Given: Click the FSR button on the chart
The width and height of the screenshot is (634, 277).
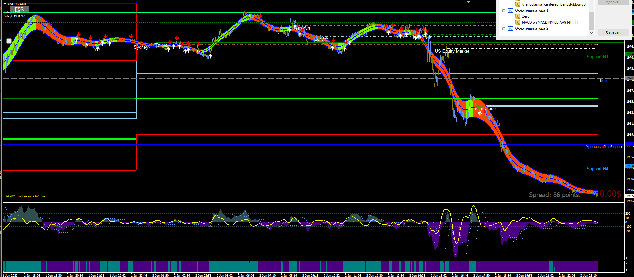Looking at the screenshot, I should coord(19,9).
